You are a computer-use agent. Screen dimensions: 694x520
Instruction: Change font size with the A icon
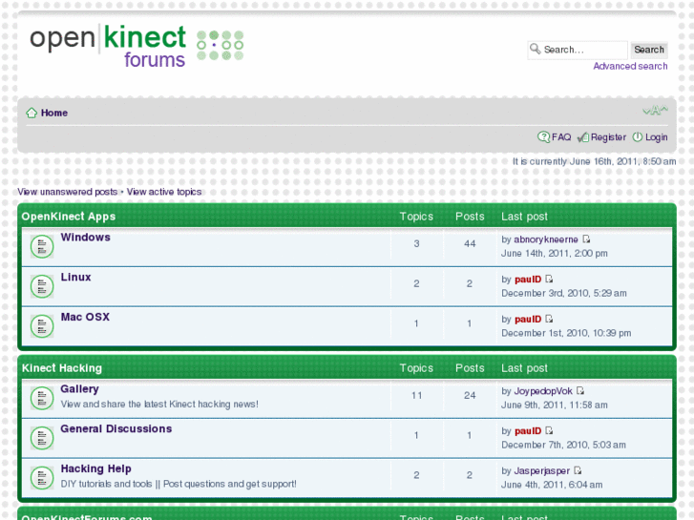click(x=655, y=110)
